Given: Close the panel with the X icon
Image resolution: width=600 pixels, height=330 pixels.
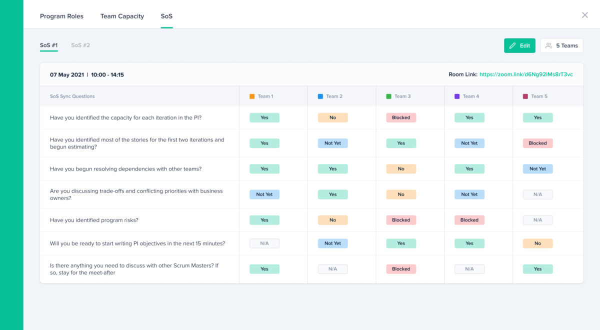Looking at the screenshot, I should tap(584, 15).
